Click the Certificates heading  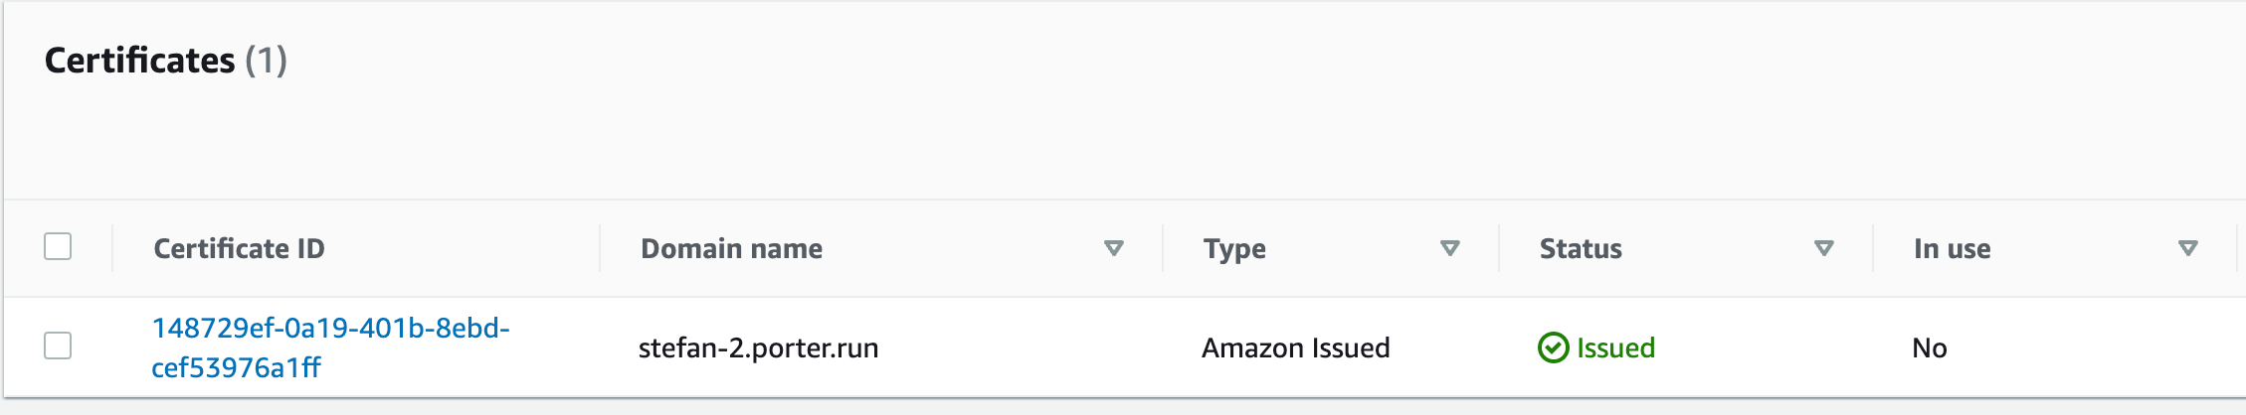pyautogui.click(x=139, y=61)
